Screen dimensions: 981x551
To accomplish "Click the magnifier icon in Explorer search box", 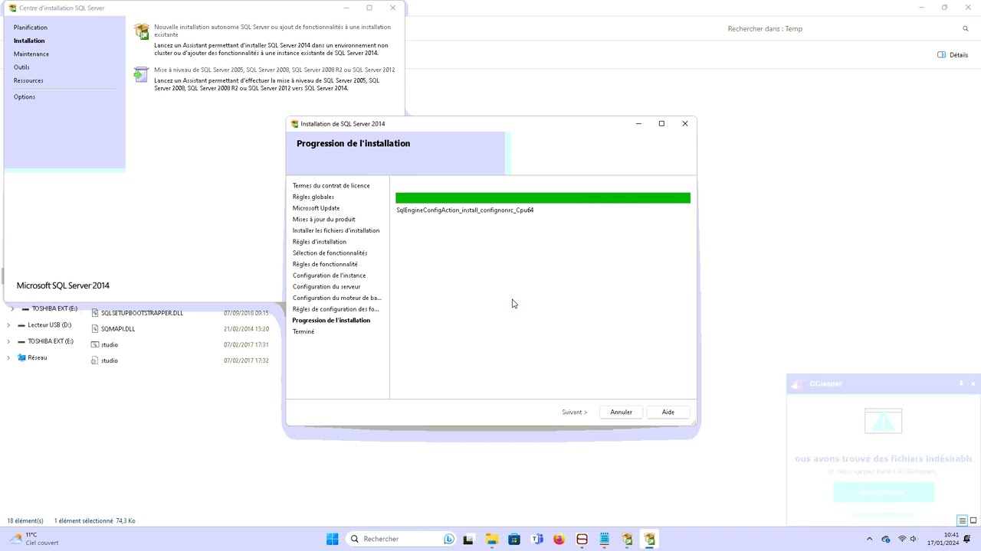I will click(966, 29).
